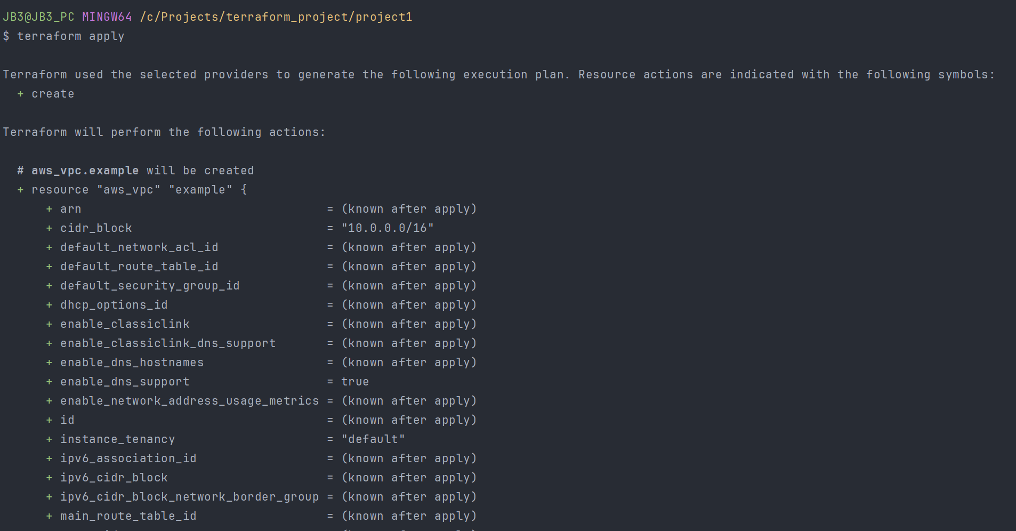Click the JB3@JB3_PC user prompt text
Image resolution: width=1016 pixels, height=531 pixels.
38,17
